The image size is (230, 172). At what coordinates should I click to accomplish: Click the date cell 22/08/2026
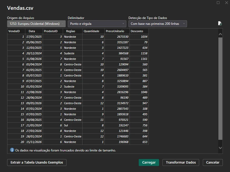click(34, 92)
